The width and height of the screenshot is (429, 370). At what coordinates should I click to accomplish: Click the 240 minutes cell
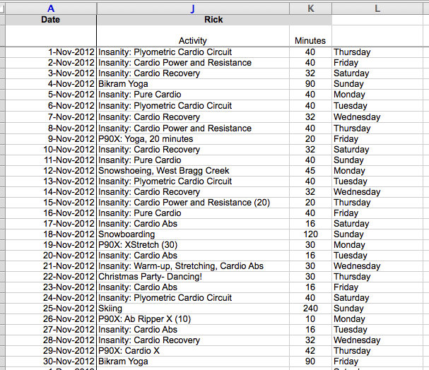pyautogui.click(x=310, y=309)
